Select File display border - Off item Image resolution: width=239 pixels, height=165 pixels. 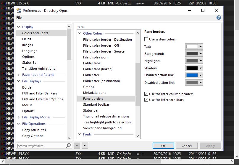click(x=101, y=45)
